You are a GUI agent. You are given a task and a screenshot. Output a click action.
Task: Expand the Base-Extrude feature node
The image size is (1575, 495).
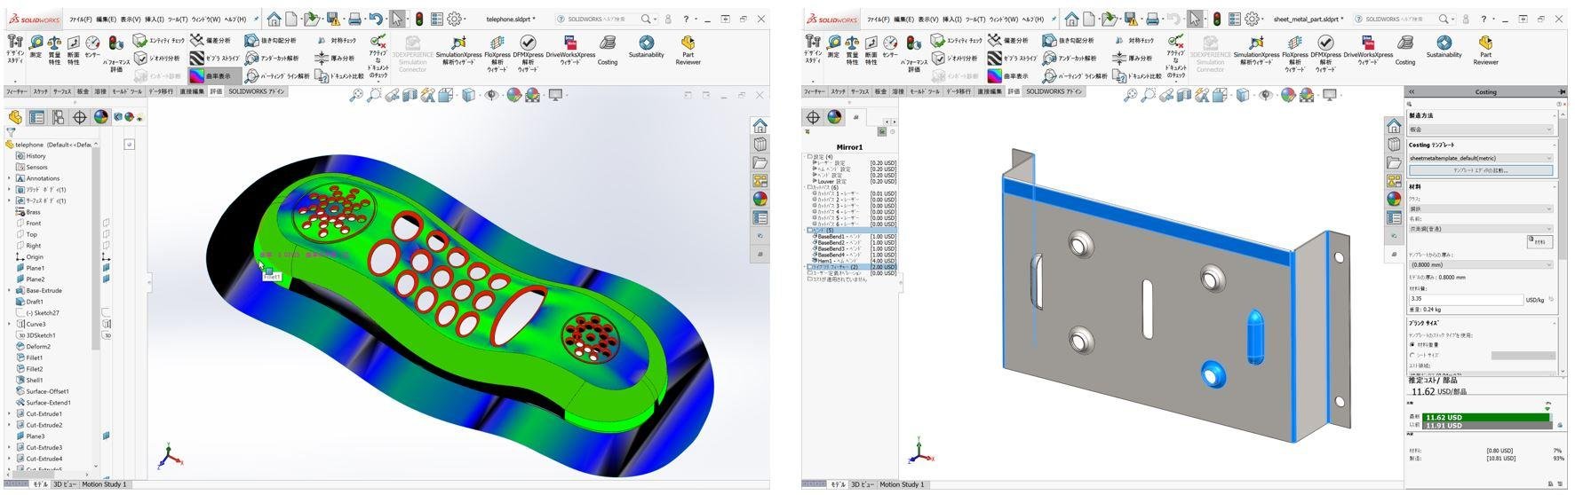coord(10,290)
